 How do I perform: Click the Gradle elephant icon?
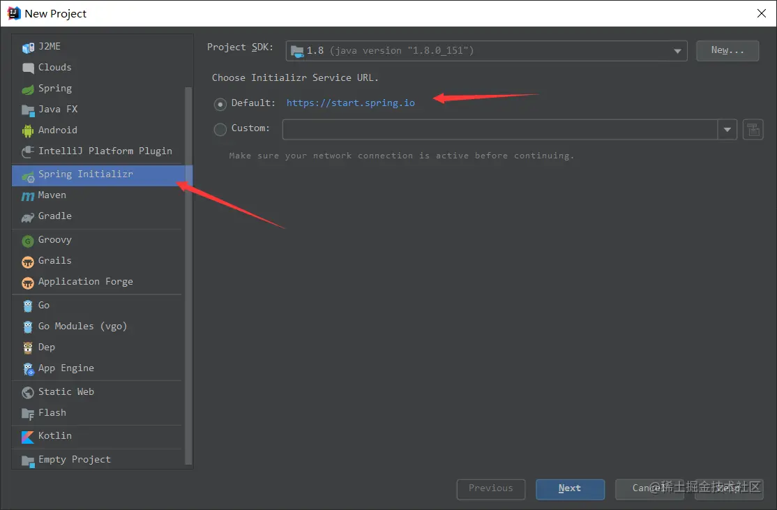(28, 217)
